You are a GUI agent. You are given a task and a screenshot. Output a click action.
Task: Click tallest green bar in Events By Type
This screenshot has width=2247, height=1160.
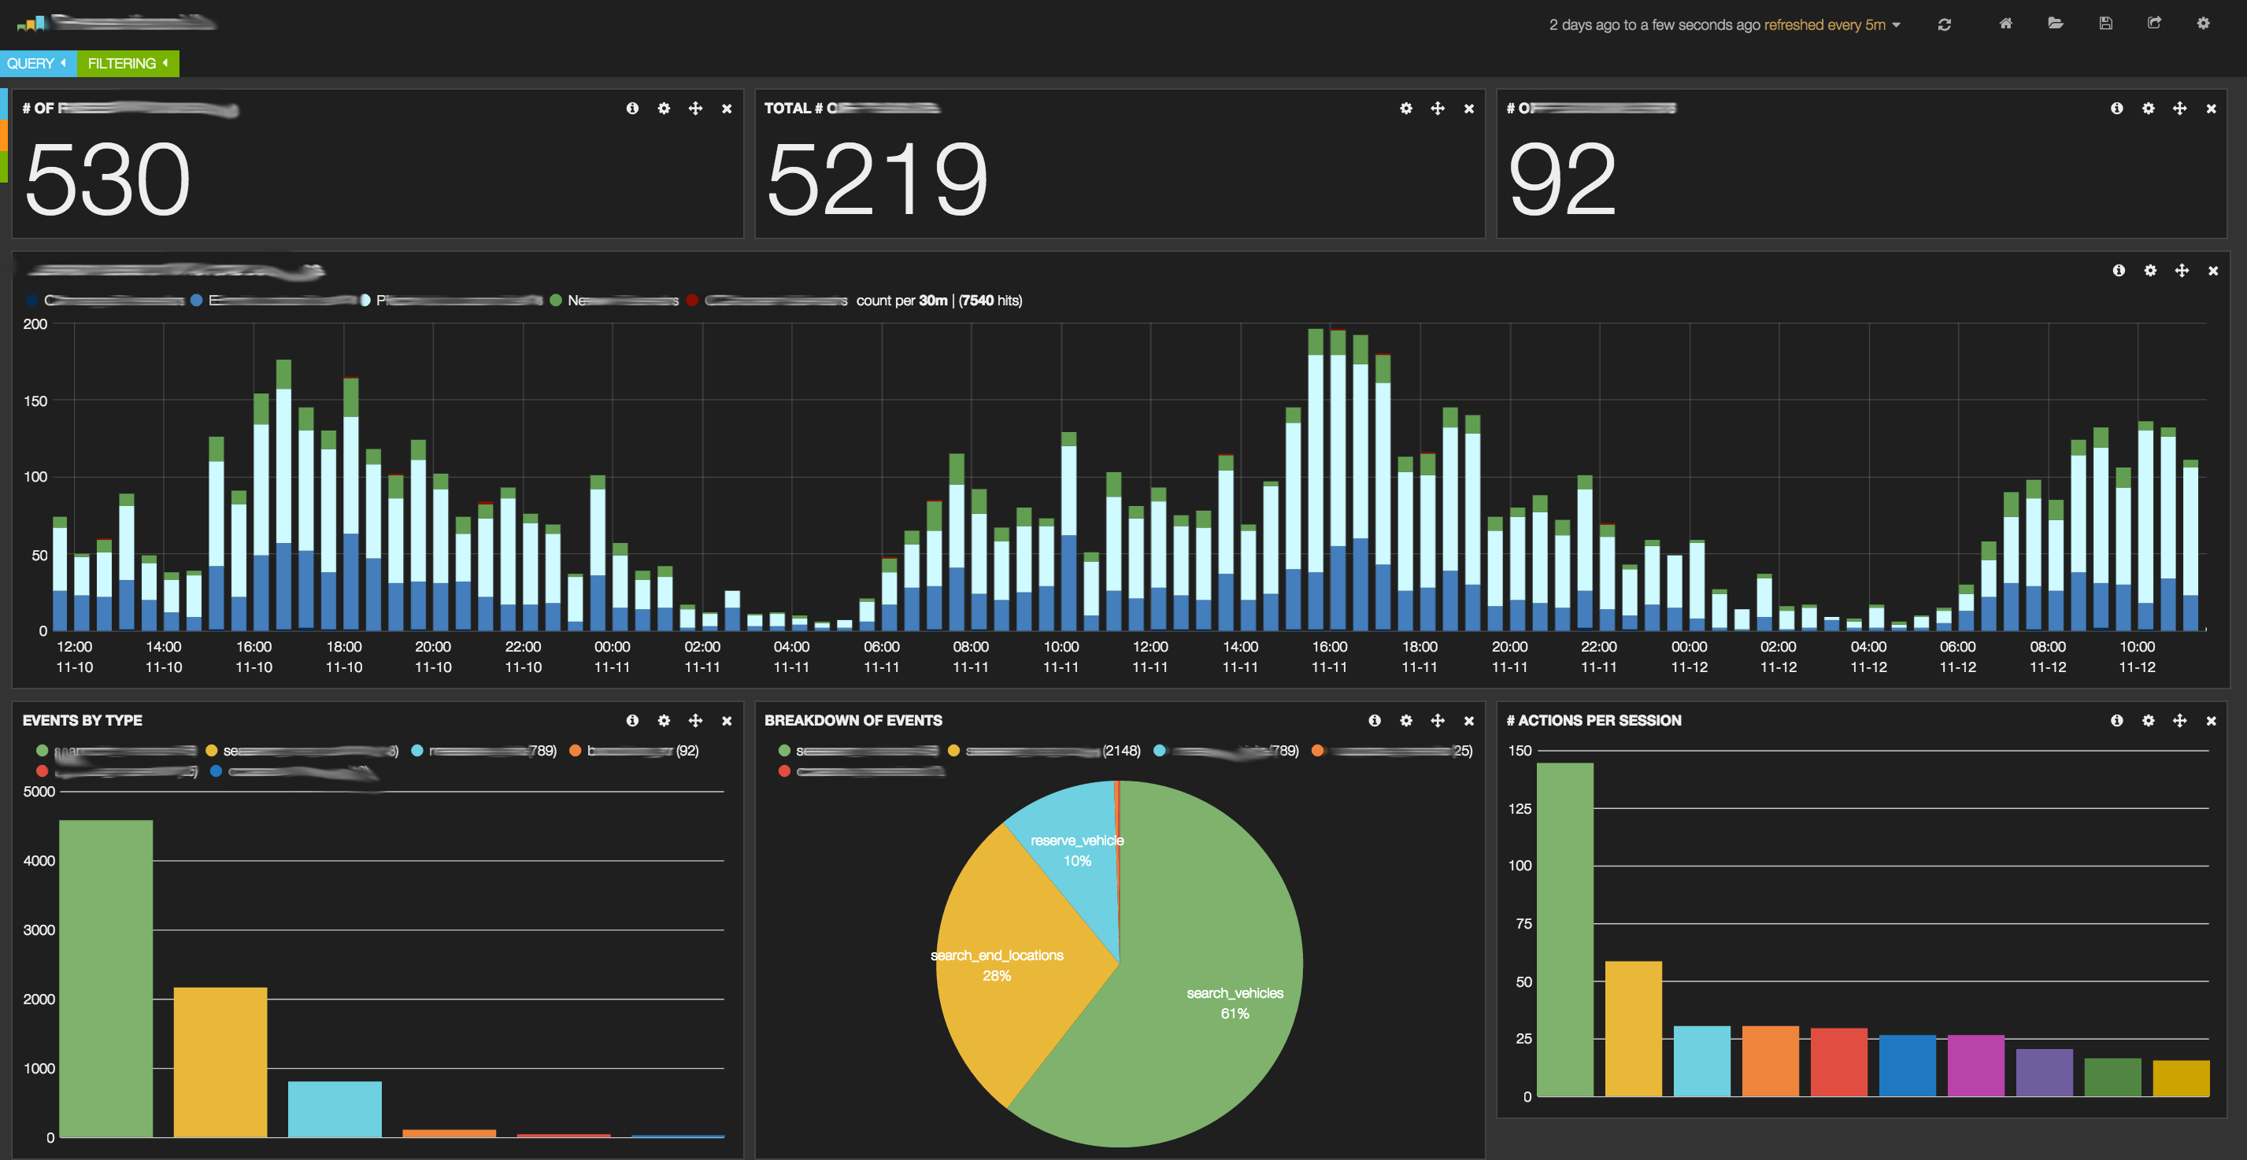pyautogui.click(x=106, y=978)
